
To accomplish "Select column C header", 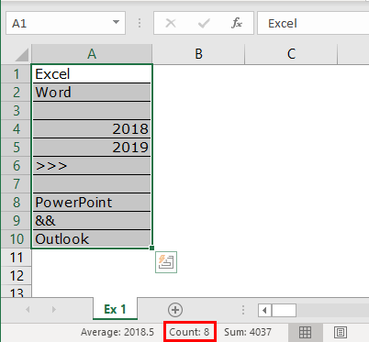I will [291, 54].
